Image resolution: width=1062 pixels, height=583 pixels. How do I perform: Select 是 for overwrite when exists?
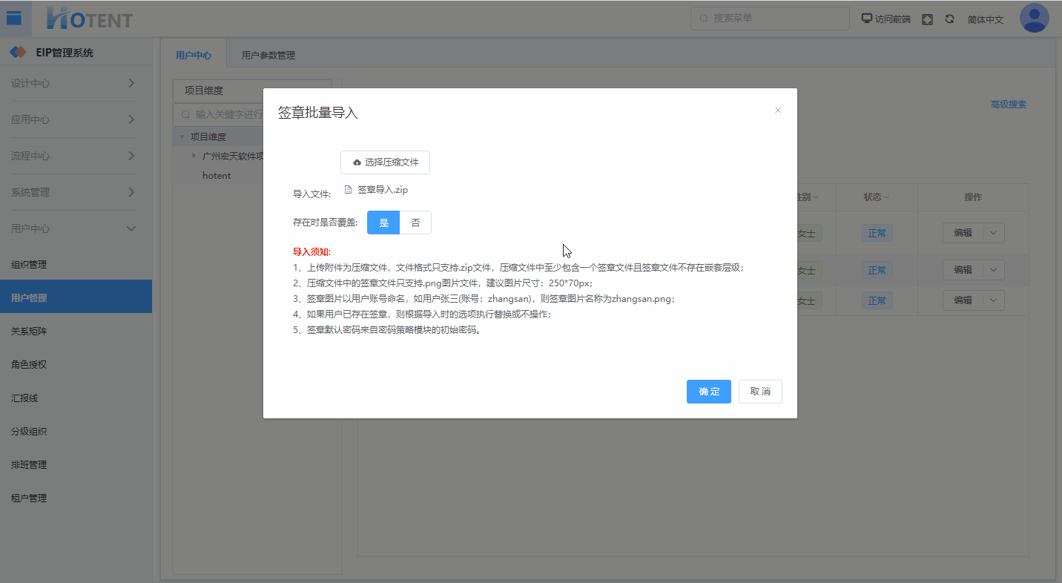pos(383,223)
